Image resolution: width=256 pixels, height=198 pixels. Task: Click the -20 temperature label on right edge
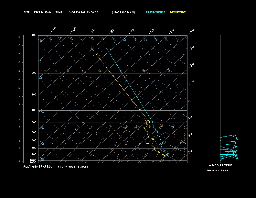coord(191,65)
